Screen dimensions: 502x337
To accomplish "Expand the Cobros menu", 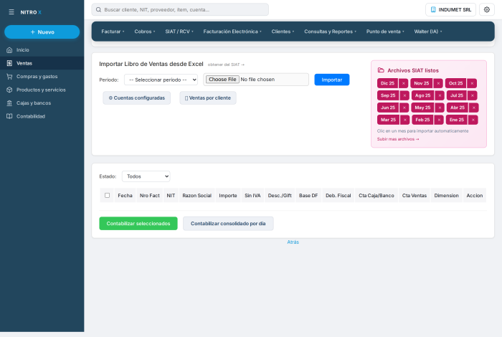I will coord(145,32).
